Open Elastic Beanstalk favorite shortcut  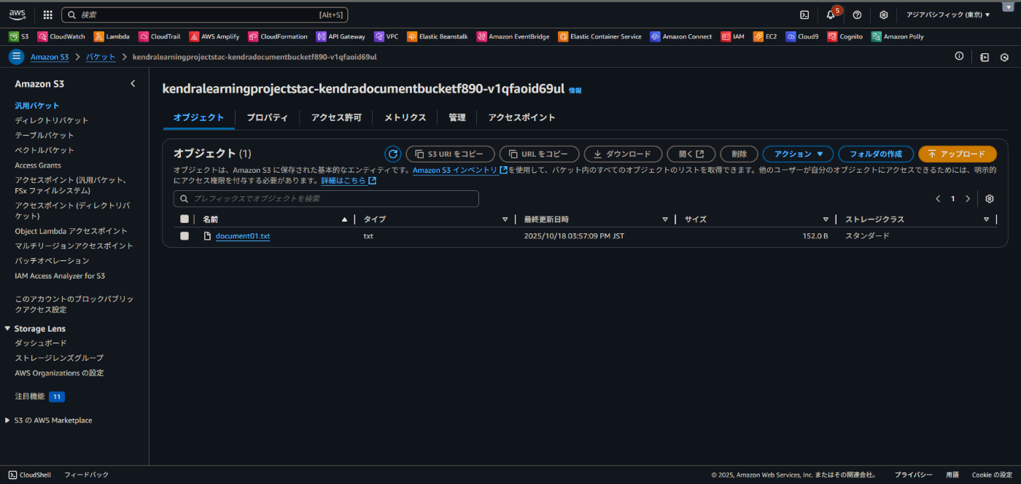pos(438,36)
